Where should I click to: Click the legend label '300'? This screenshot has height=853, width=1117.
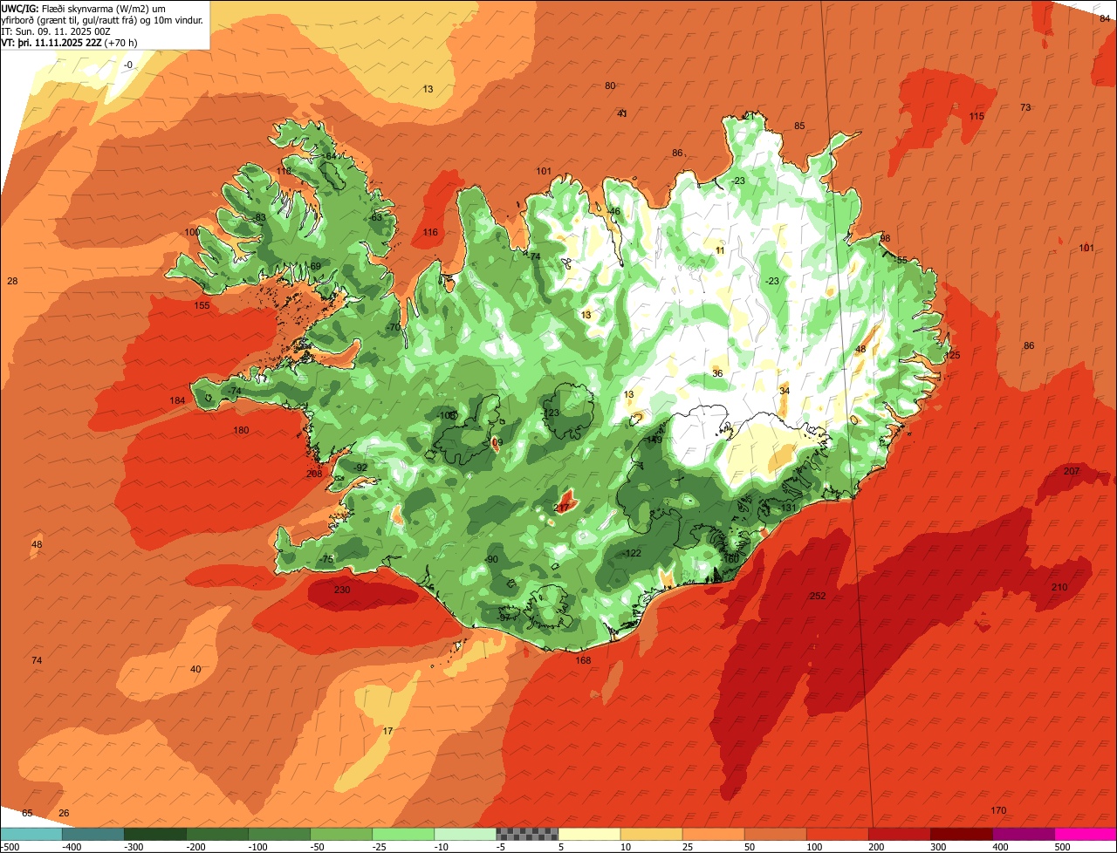pyautogui.click(x=940, y=847)
